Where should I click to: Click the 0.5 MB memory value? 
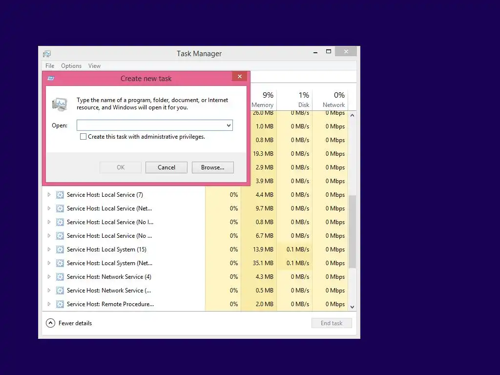pos(264,291)
